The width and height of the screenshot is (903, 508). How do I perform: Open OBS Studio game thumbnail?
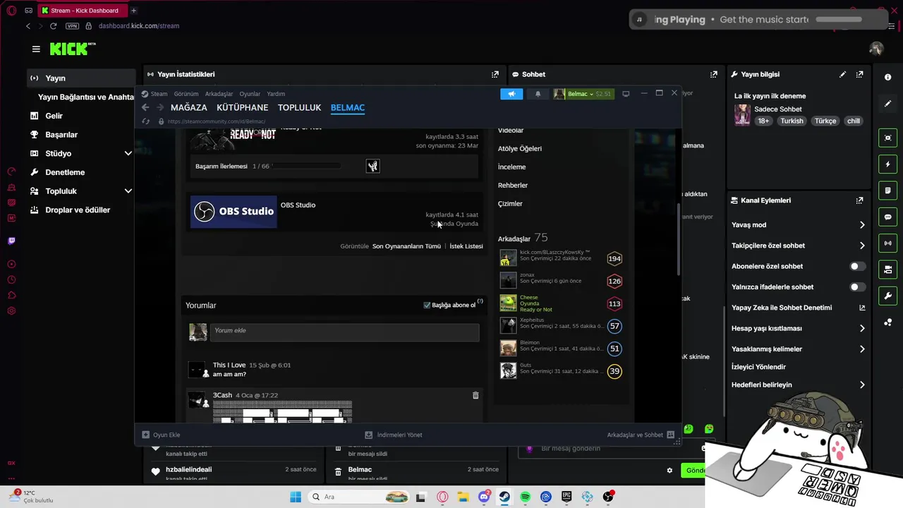[x=234, y=212]
